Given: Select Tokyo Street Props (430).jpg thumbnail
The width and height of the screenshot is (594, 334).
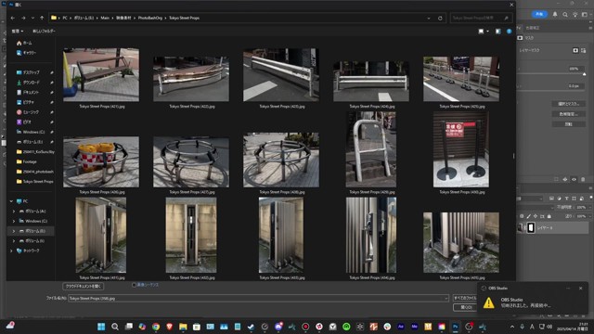Looking at the screenshot, I should coord(461,149).
